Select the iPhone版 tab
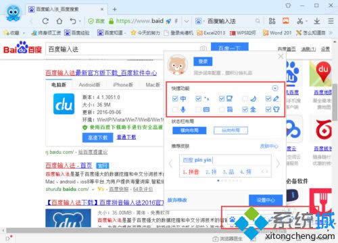This screenshot has height=243, width=338. tap(123, 85)
